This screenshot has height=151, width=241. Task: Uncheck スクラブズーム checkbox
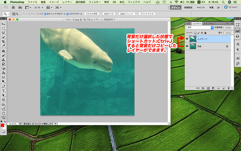67,14
